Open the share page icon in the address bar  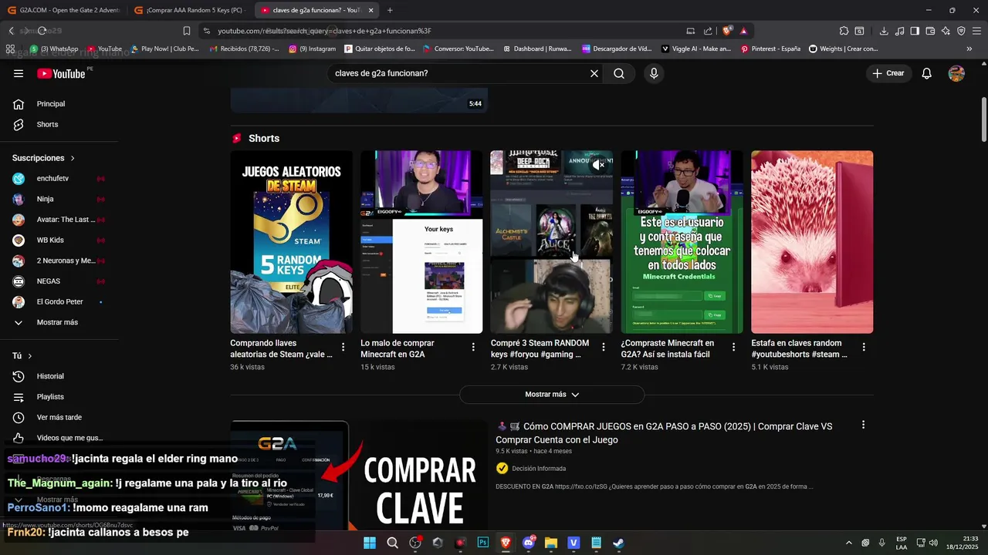[x=708, y=31]
